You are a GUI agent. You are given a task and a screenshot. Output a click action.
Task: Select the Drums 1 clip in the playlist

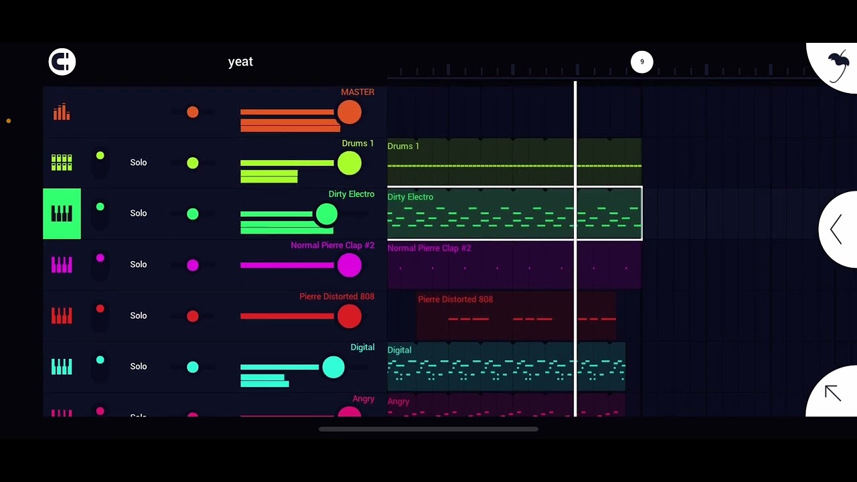coord(514,163)
